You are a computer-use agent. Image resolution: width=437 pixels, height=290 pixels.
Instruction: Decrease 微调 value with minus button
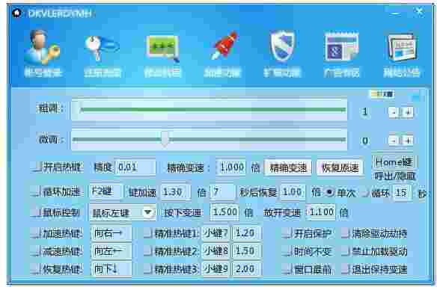(394, 141)
